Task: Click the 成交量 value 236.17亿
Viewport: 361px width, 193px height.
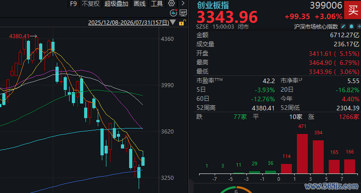Action: tap(346, 44)
